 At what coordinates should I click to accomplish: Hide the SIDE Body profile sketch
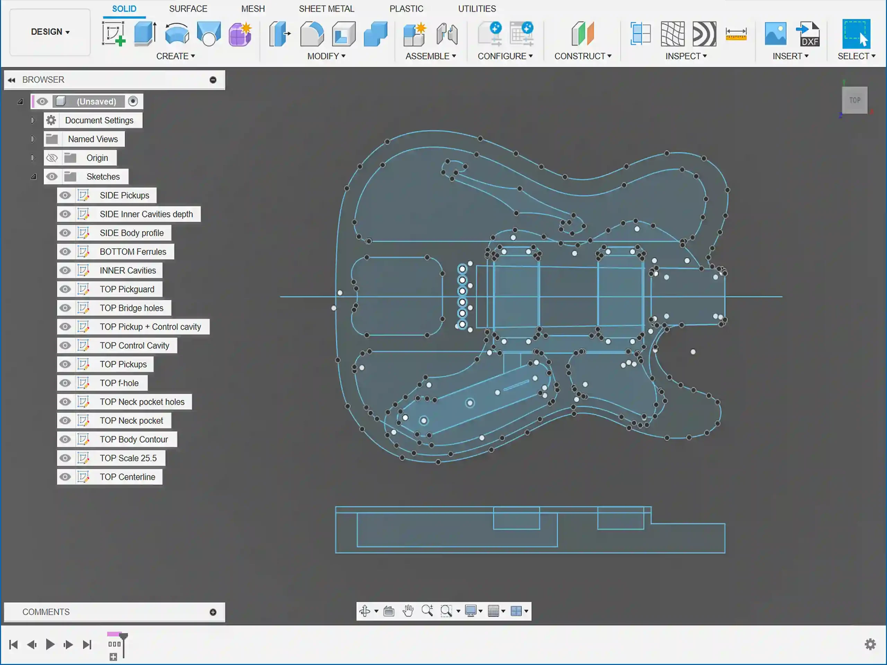tap(65, 233)
